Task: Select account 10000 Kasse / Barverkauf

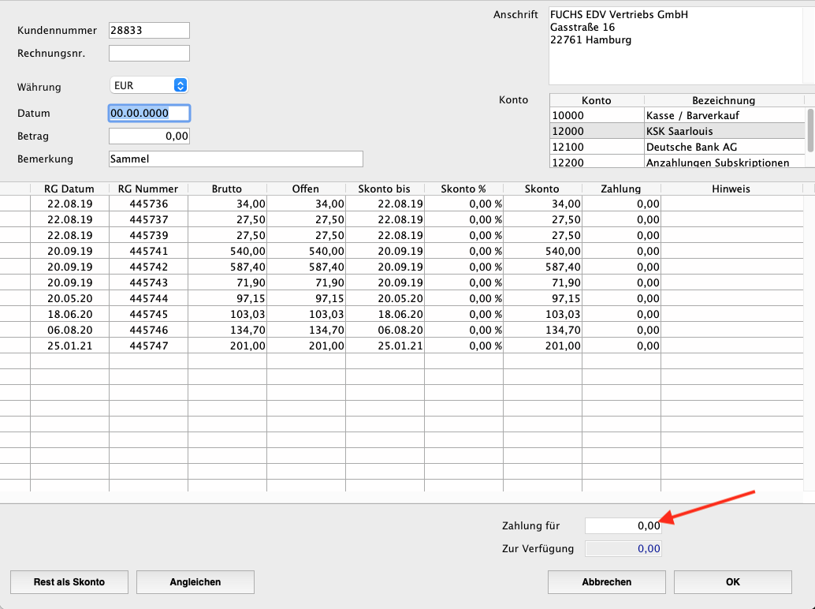Action: coord(676,115)
